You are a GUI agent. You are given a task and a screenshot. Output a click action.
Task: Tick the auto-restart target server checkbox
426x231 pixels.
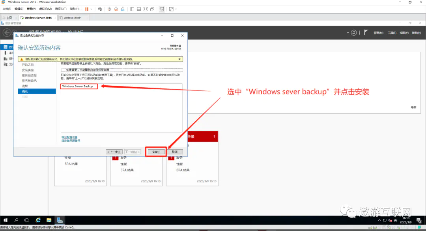pyautogui.click(x=63, y=70)
